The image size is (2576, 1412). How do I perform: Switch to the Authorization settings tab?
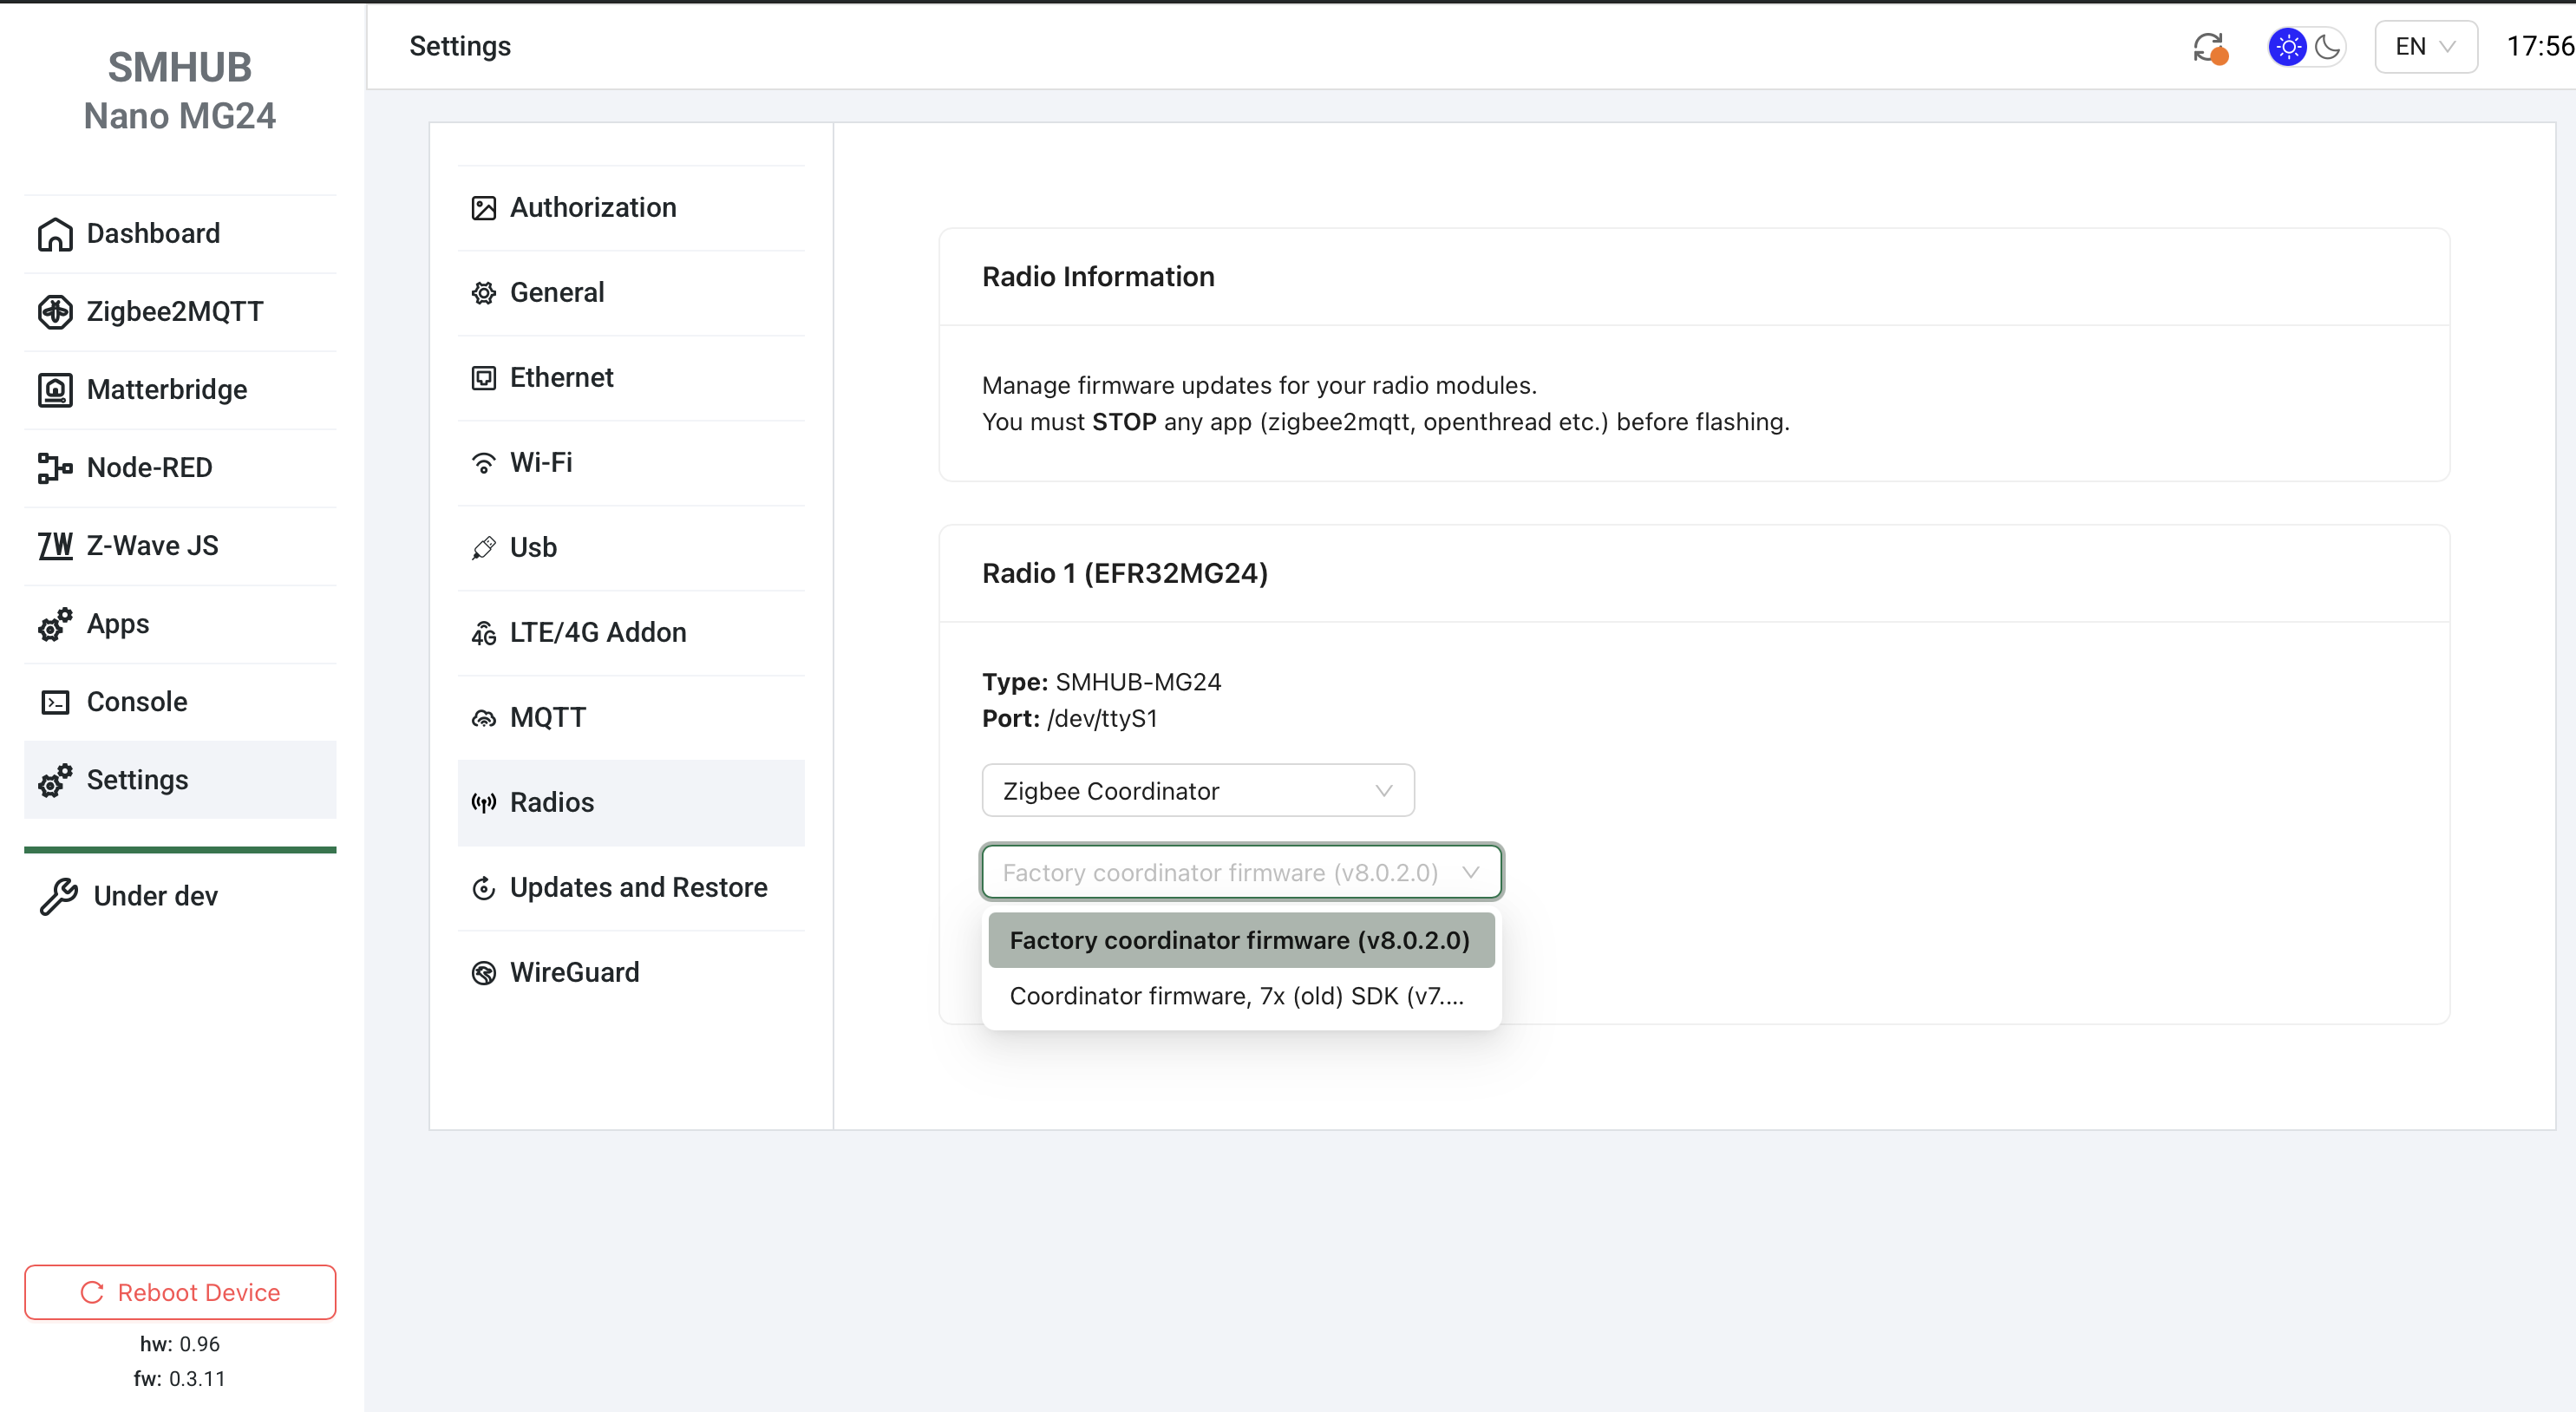click(631, 208)
